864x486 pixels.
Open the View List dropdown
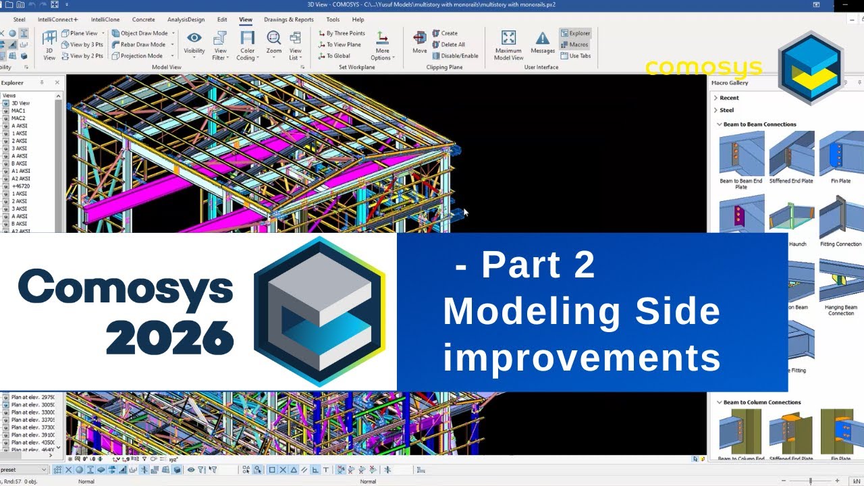coord(296,45)
